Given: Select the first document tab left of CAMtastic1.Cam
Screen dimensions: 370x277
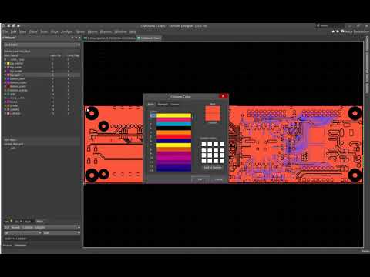Looking at the screenshot, I should (x=109, y=38).
